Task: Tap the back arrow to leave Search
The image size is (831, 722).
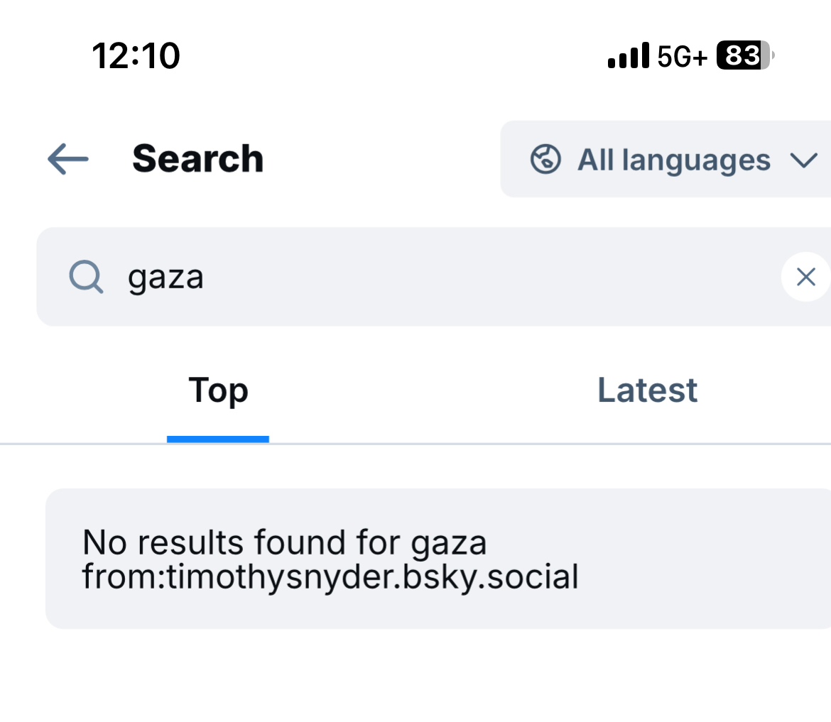Action: coord(68,159)
